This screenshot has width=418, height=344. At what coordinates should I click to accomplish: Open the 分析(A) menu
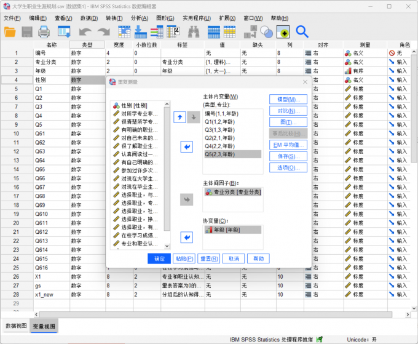click(140, 18)
